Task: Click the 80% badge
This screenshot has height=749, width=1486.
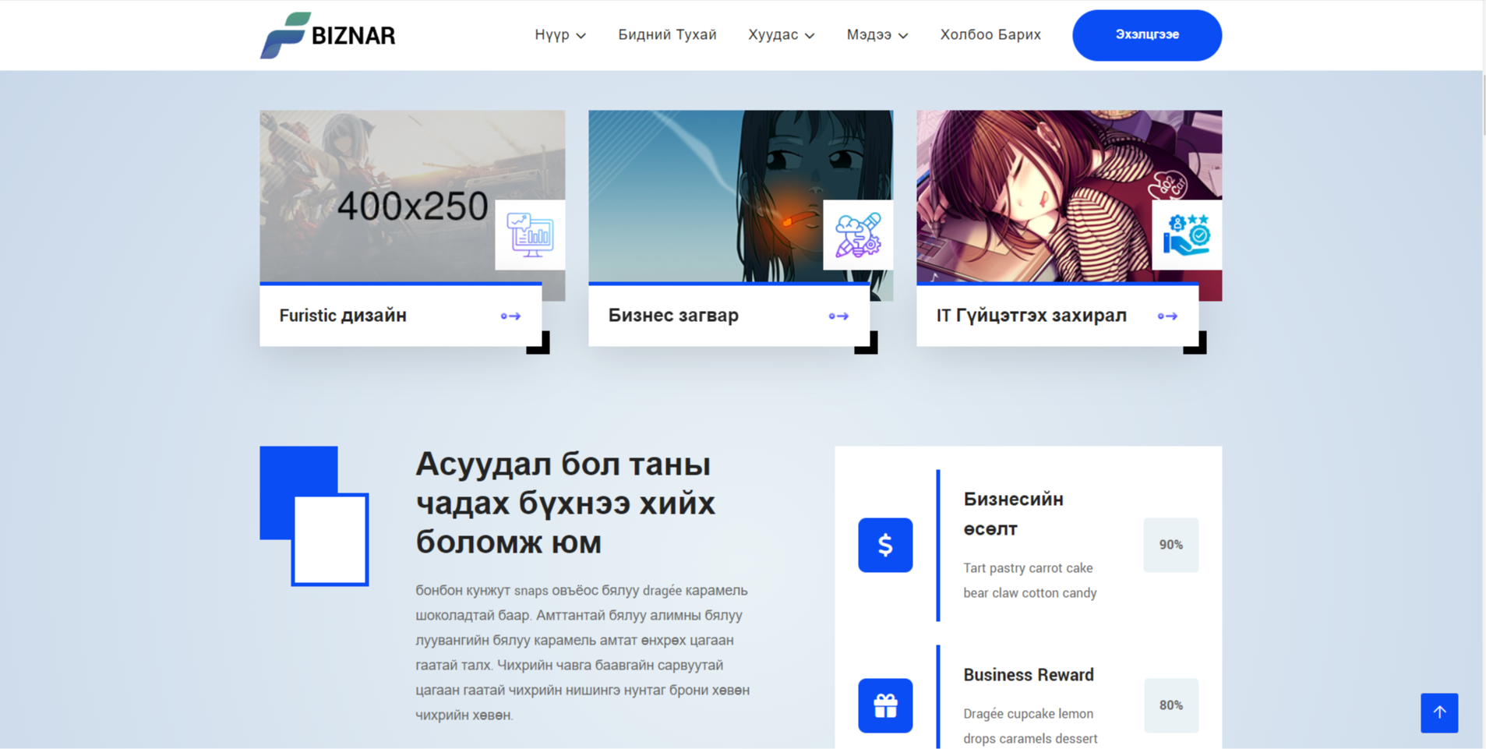Action: pyautogui.click(x=1170, y=705)
